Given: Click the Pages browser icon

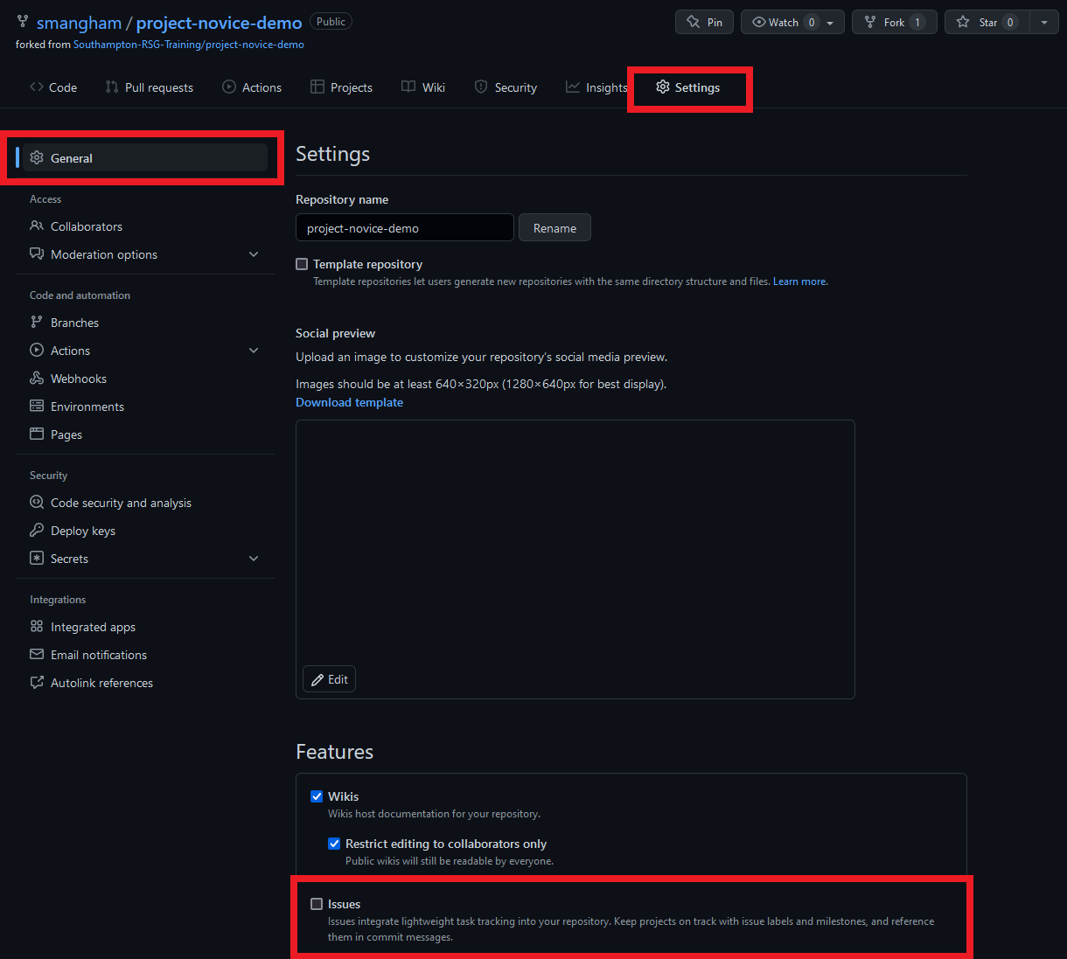Looking at the screenshot, I should coord(37,434).
